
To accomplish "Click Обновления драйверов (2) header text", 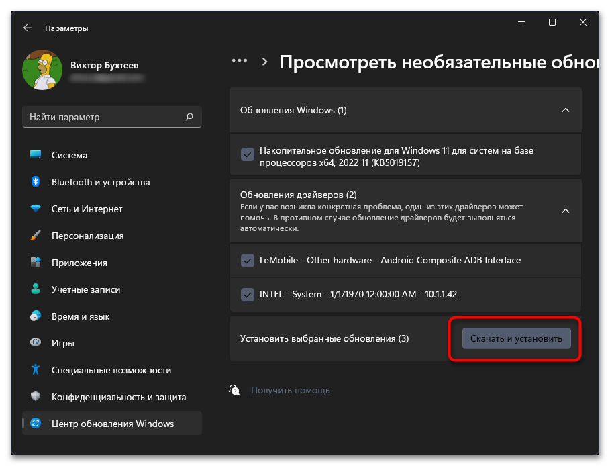I will (x=299, y=195).
